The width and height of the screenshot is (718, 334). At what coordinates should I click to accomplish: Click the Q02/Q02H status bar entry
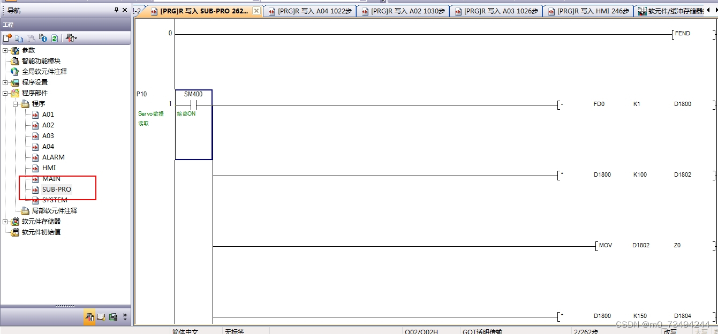[x=421, y=331]
